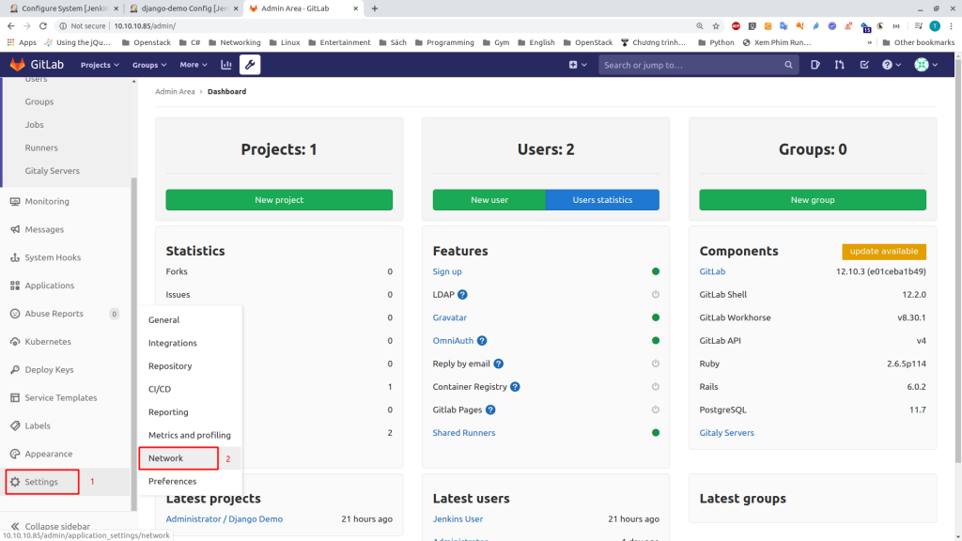This screenshot has height=541, width=962.
Task: Open the Jenkins User profile link
Action: [458, 518]
